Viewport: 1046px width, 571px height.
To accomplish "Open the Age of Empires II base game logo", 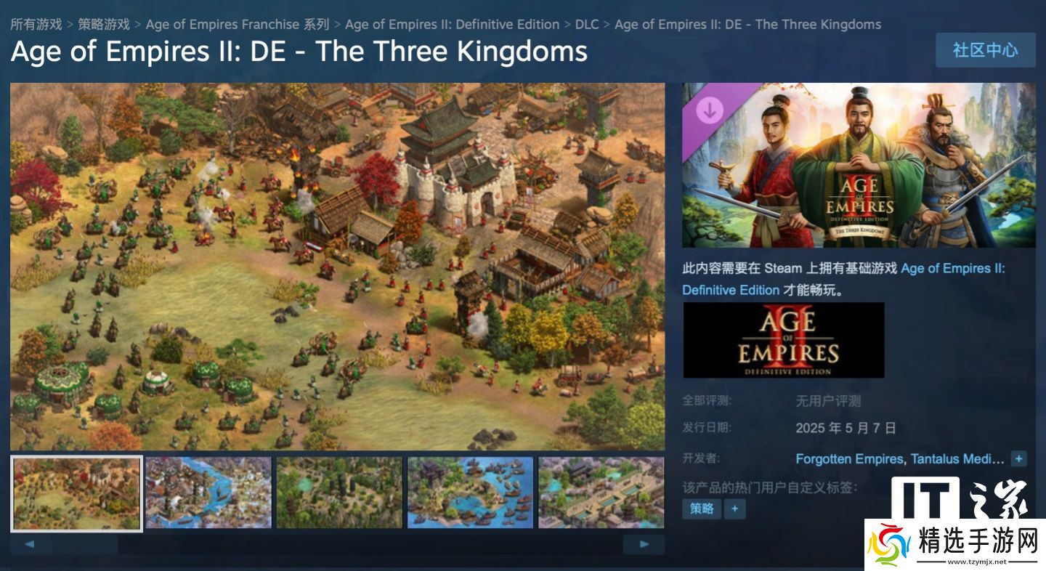I will coord(784,340).
